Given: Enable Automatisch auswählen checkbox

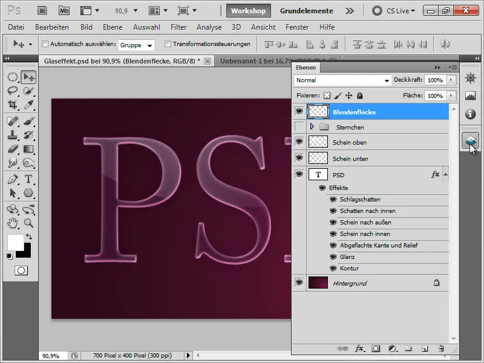Looking at the screenshot, I should [x=46, y=45].
